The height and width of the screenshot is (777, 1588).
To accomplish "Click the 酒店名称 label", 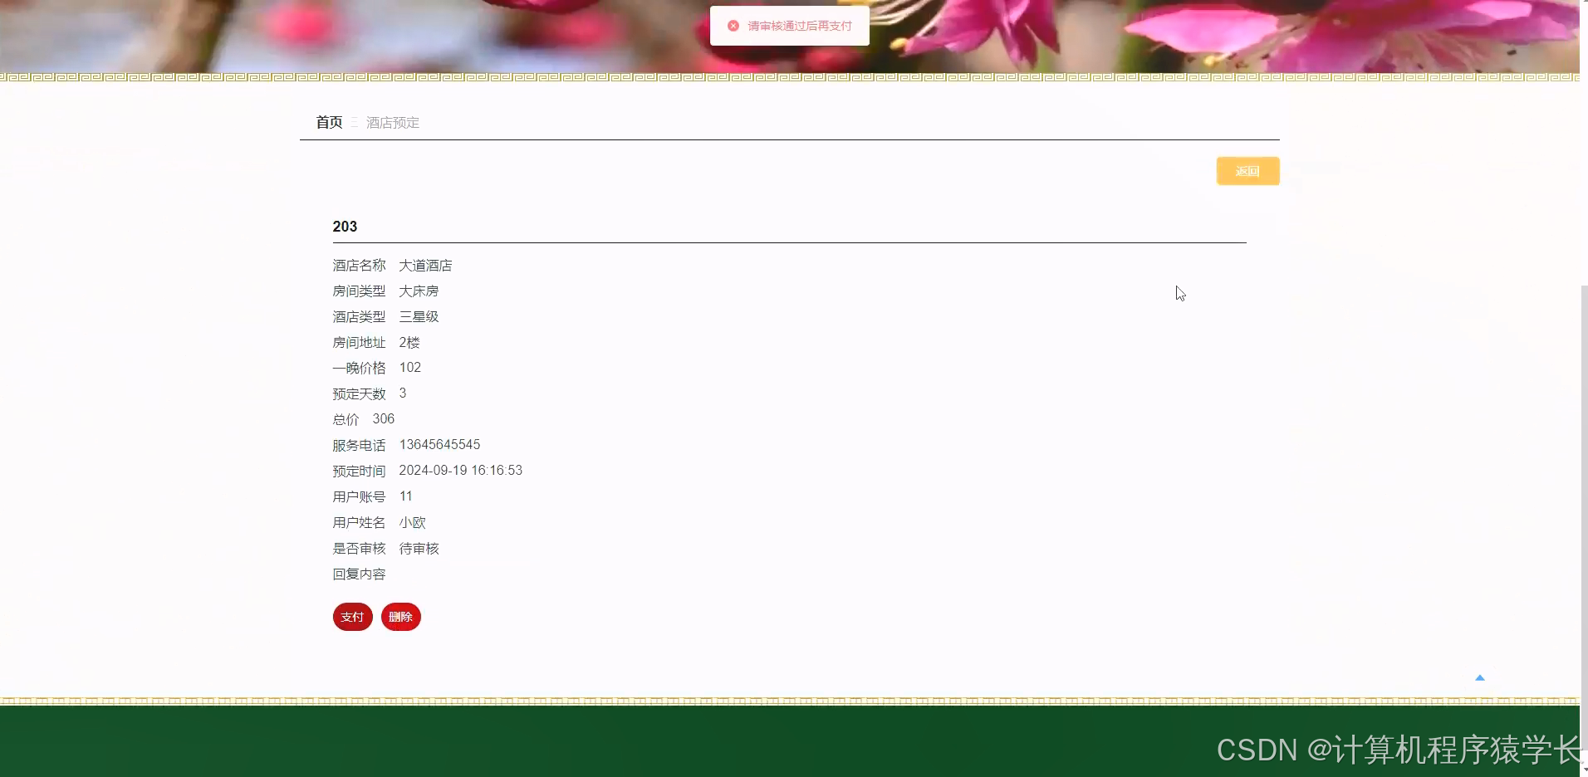I will (359, 266).
